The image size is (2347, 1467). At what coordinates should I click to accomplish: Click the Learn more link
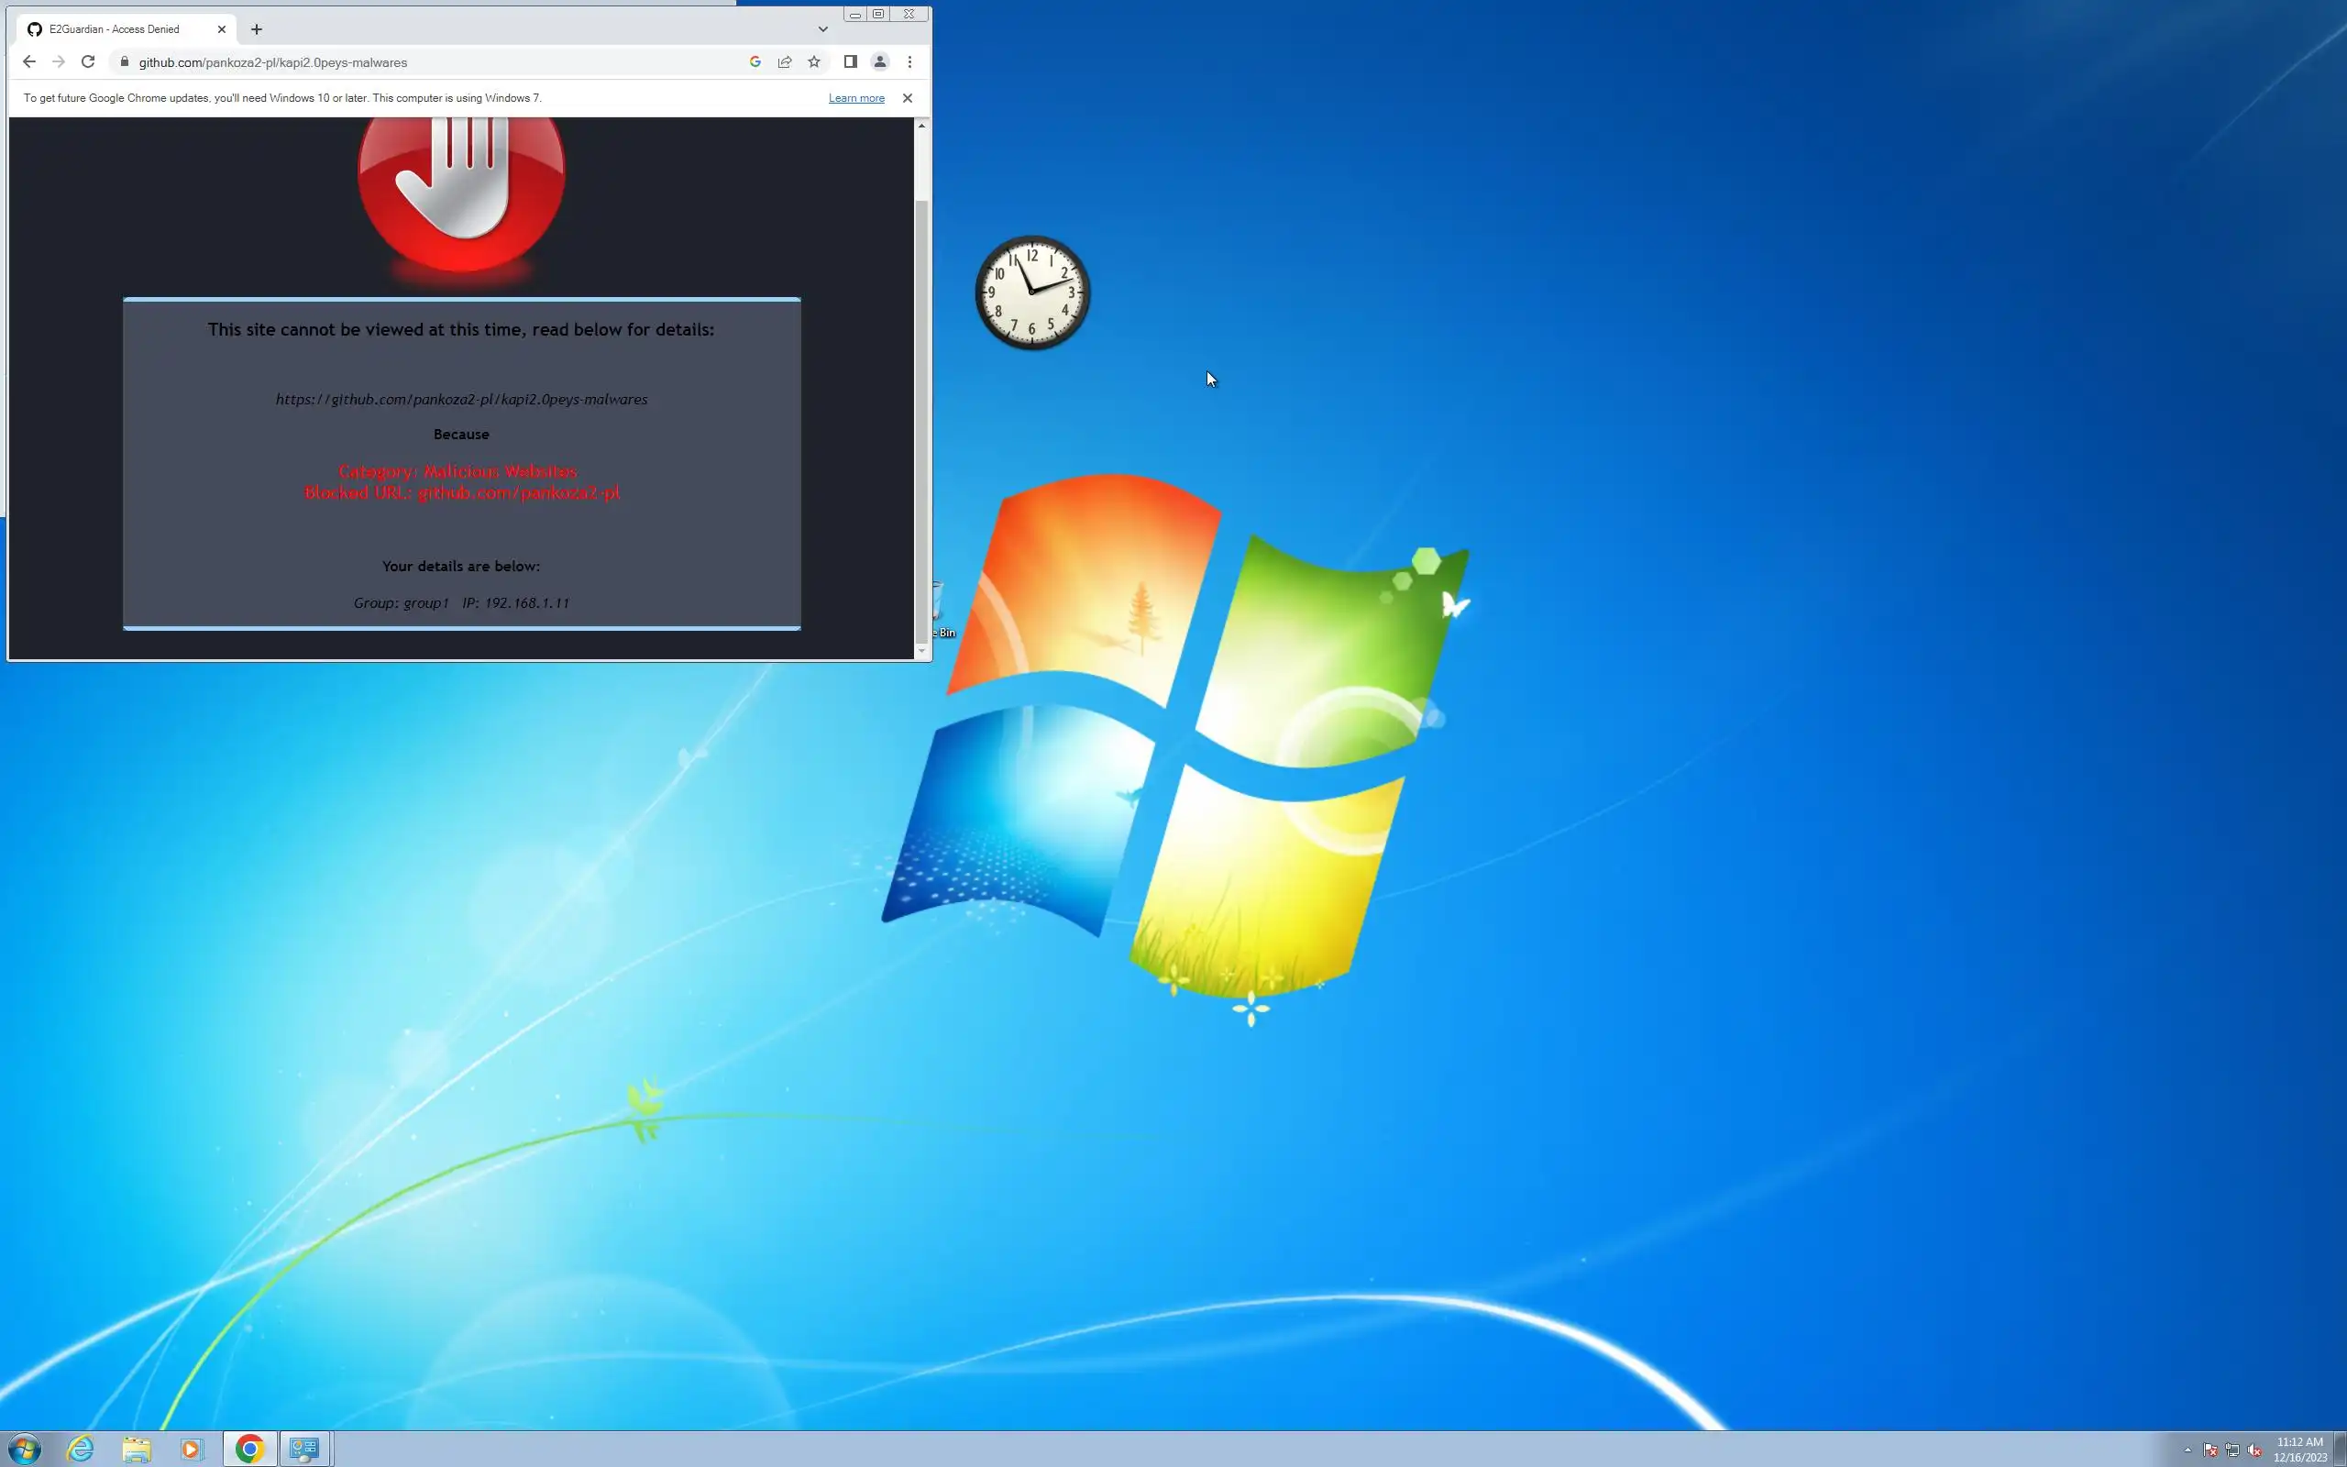pyautogui.click(x=855, y=98)
